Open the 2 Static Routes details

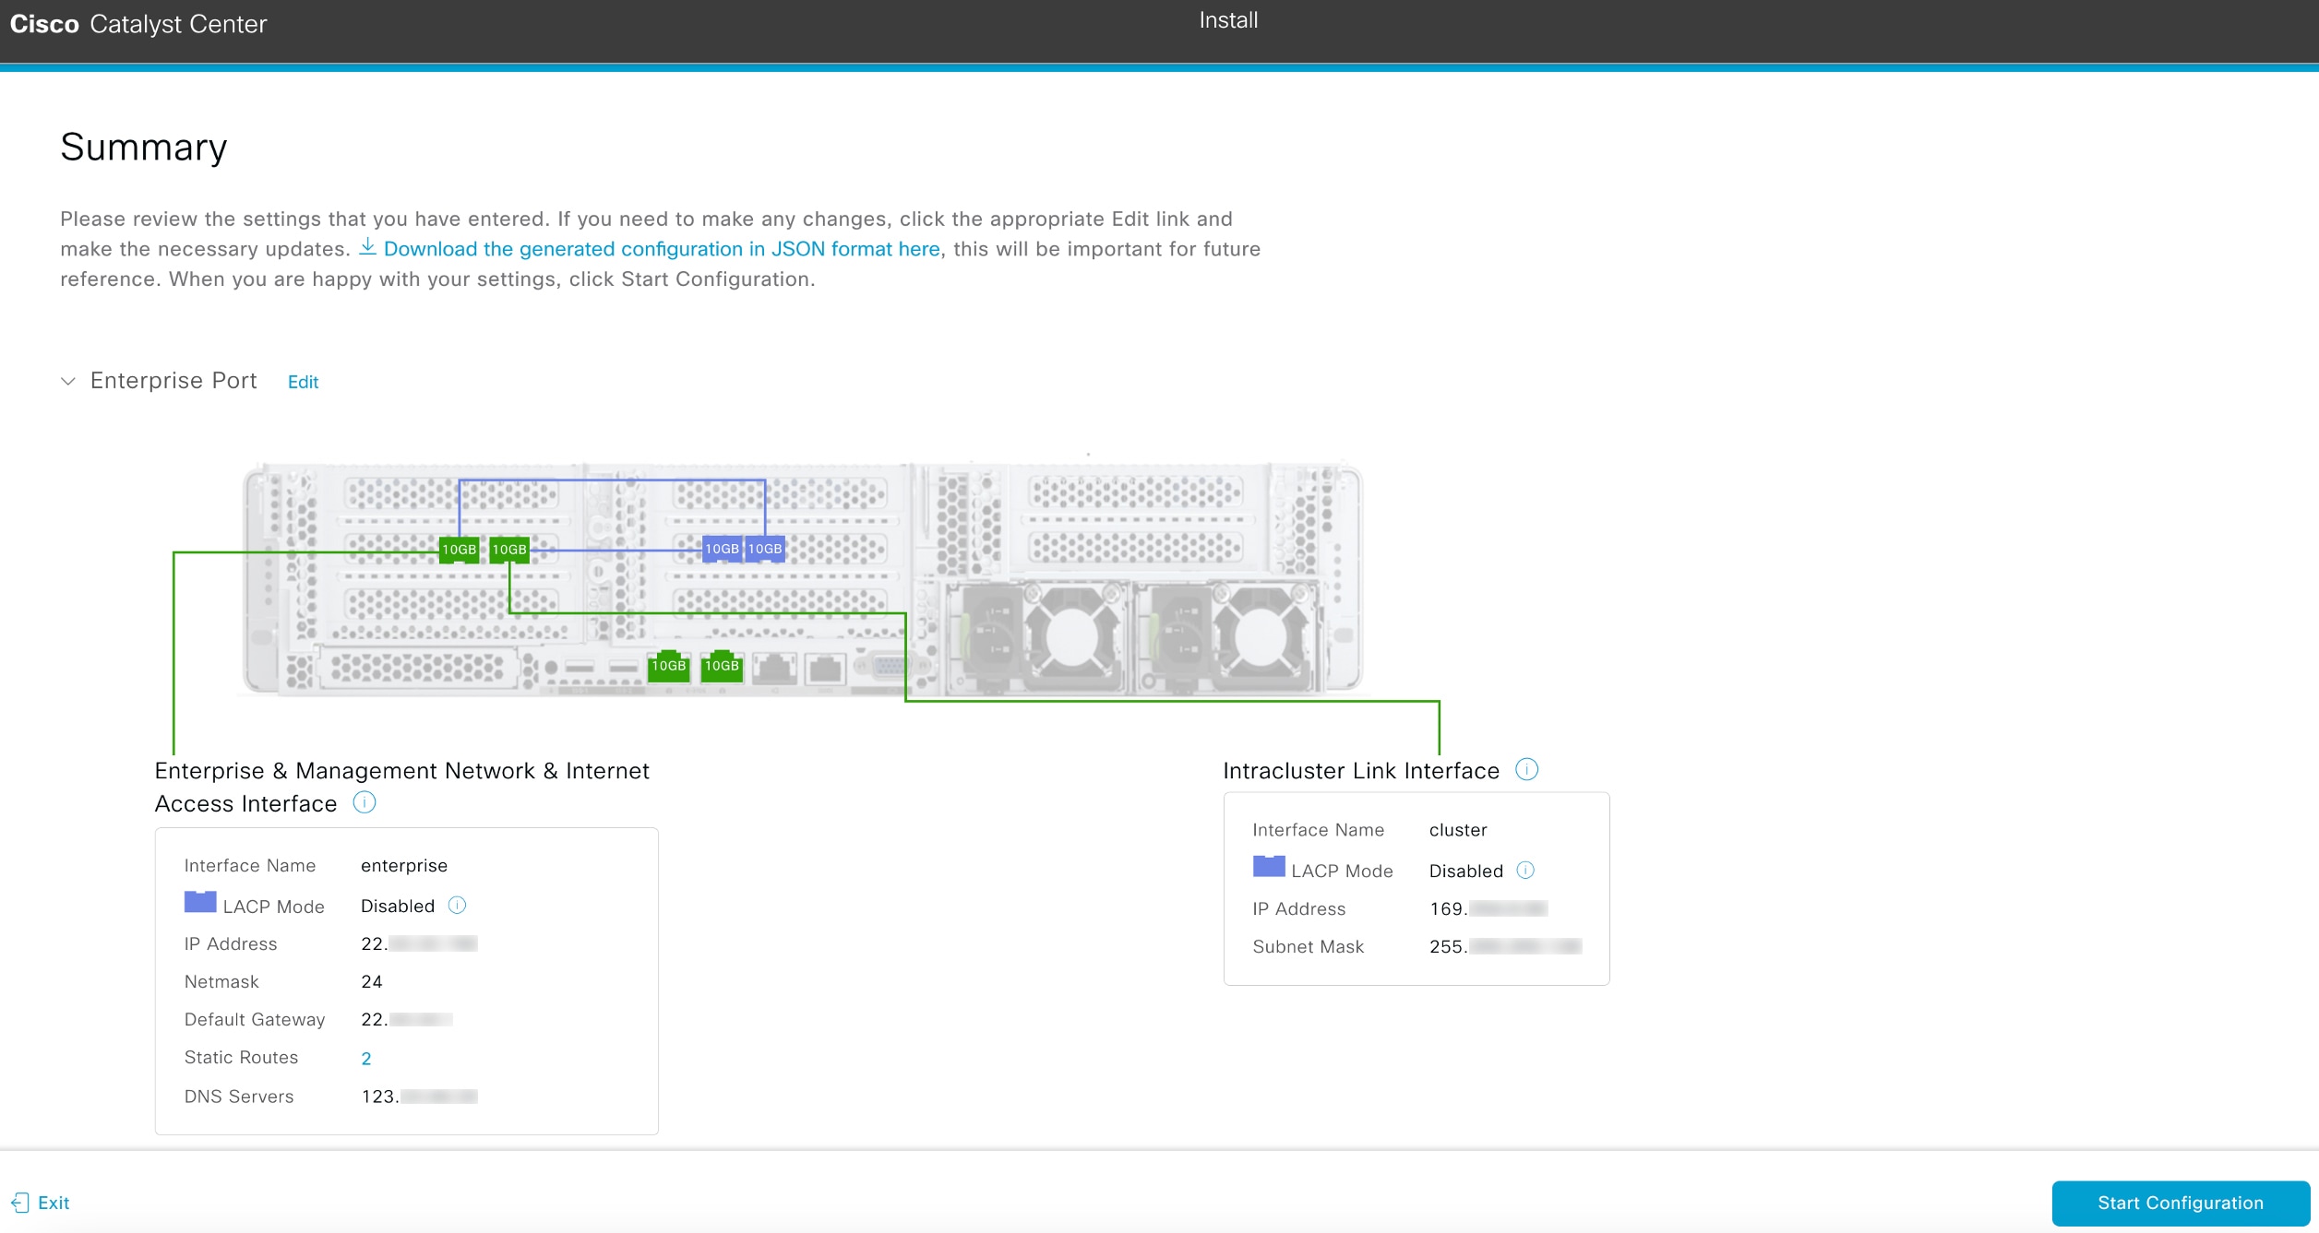366,1058
